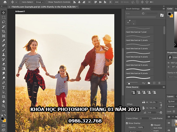
Task: Enable Show Transform Controls checkbox
Action: tap(46, 2)
